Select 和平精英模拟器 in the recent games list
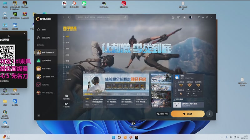This screenshot has height=140, width=250. point(46,52)
